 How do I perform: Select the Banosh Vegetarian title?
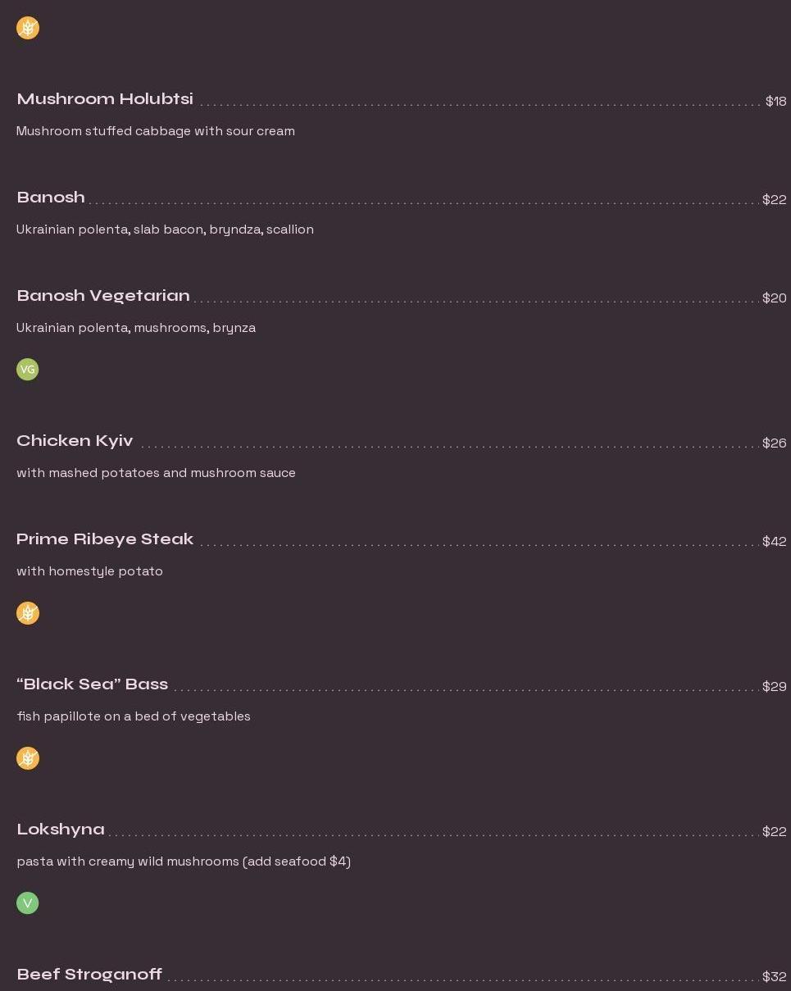coord(103,296)
